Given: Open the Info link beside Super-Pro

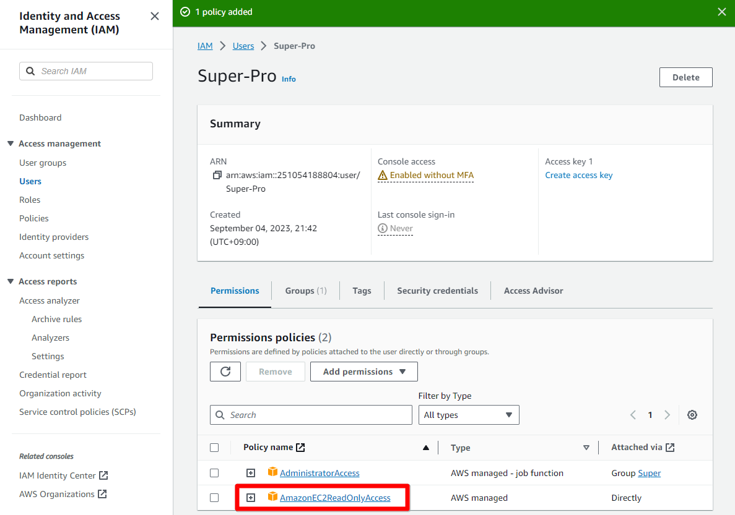Looking at the screenshot, I should [x=289, y=79].
